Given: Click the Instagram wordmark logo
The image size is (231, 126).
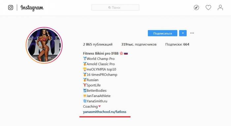Looking at the screenshot, I should click(32, 8).
